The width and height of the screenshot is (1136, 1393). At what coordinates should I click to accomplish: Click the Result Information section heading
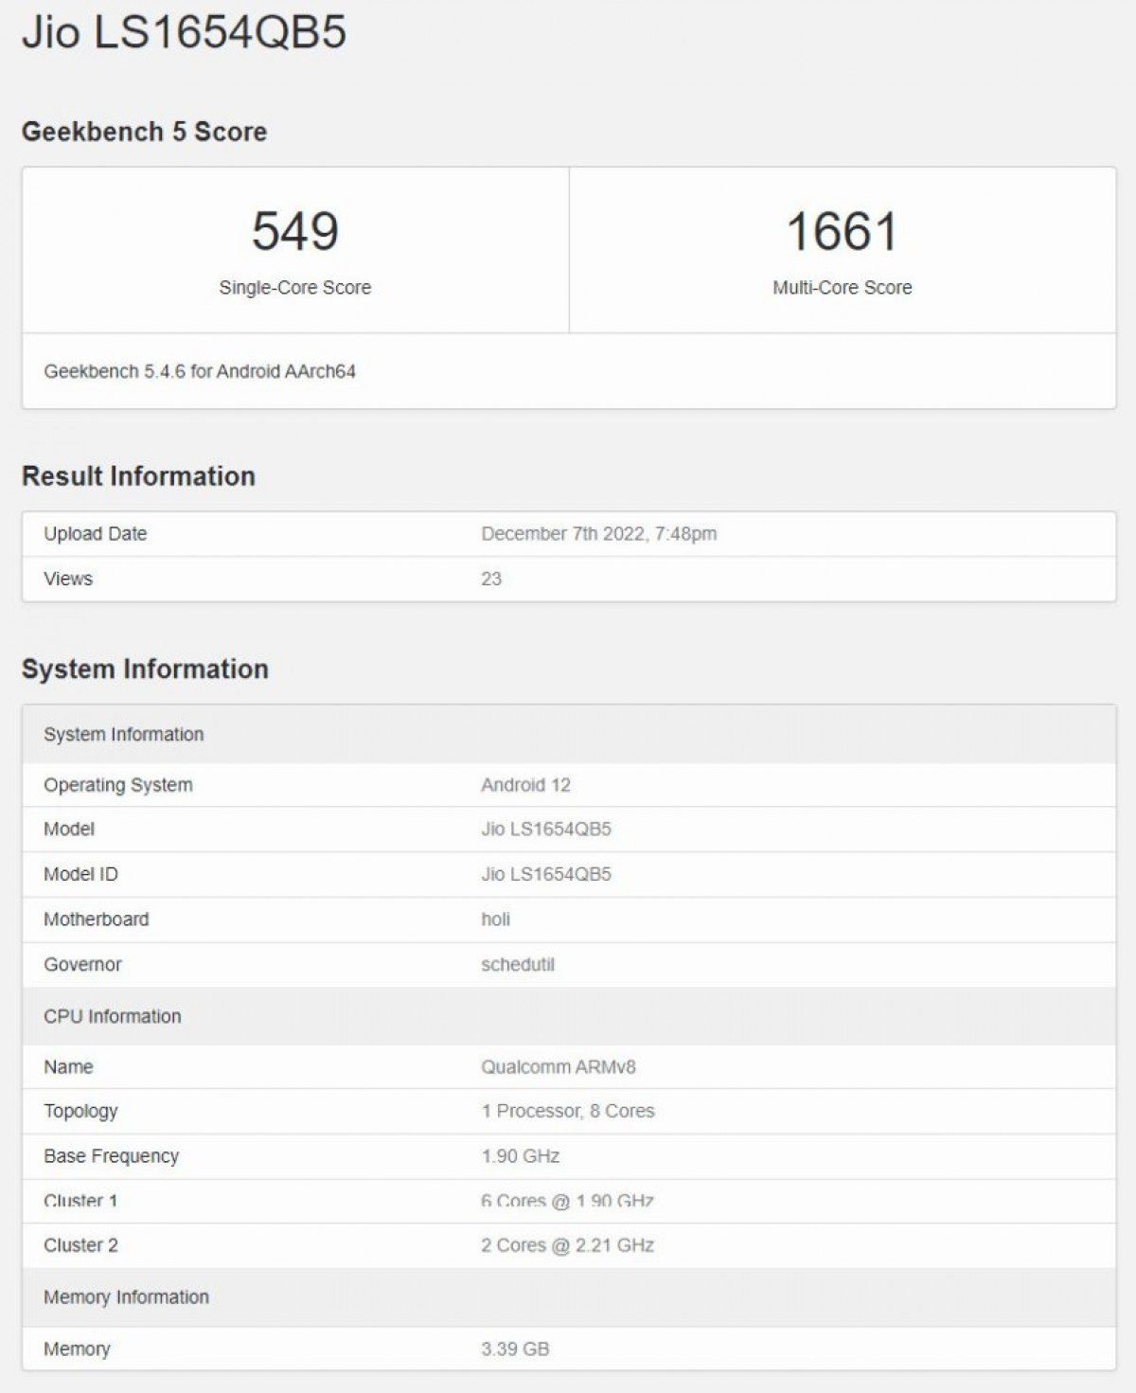pyautogui.click(x=140, y=476)
